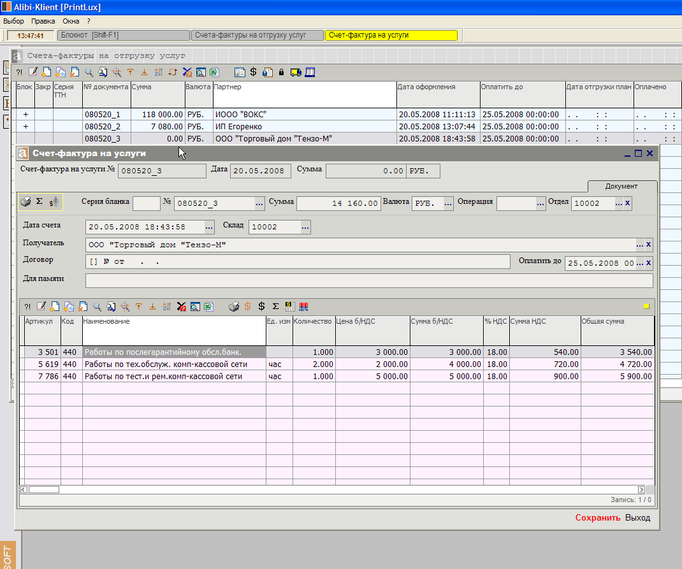Click the Договор input field

298,262
